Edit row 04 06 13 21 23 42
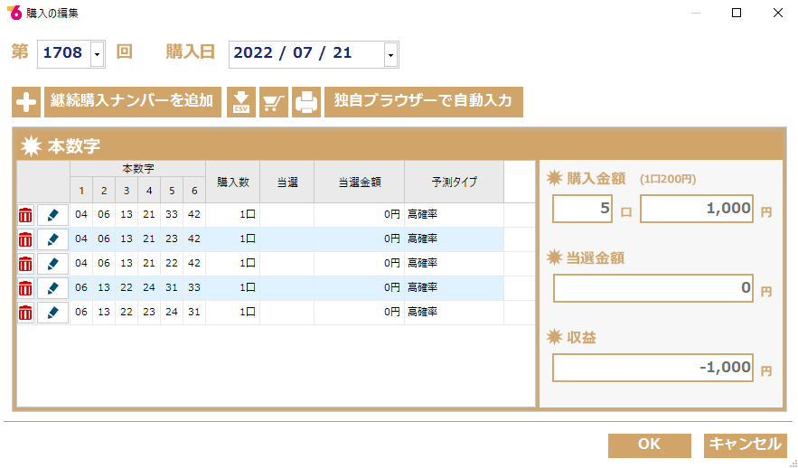 tap(53, 239)
